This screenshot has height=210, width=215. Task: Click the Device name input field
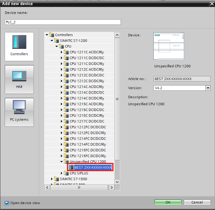[x=63, y=22]
